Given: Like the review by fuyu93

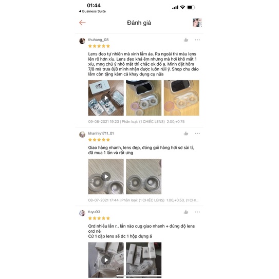Looking at the screenshot, I should point(186,212).
